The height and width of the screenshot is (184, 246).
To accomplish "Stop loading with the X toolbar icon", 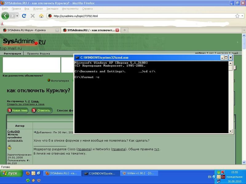I will pyautogui.click(x=33, y=16).
